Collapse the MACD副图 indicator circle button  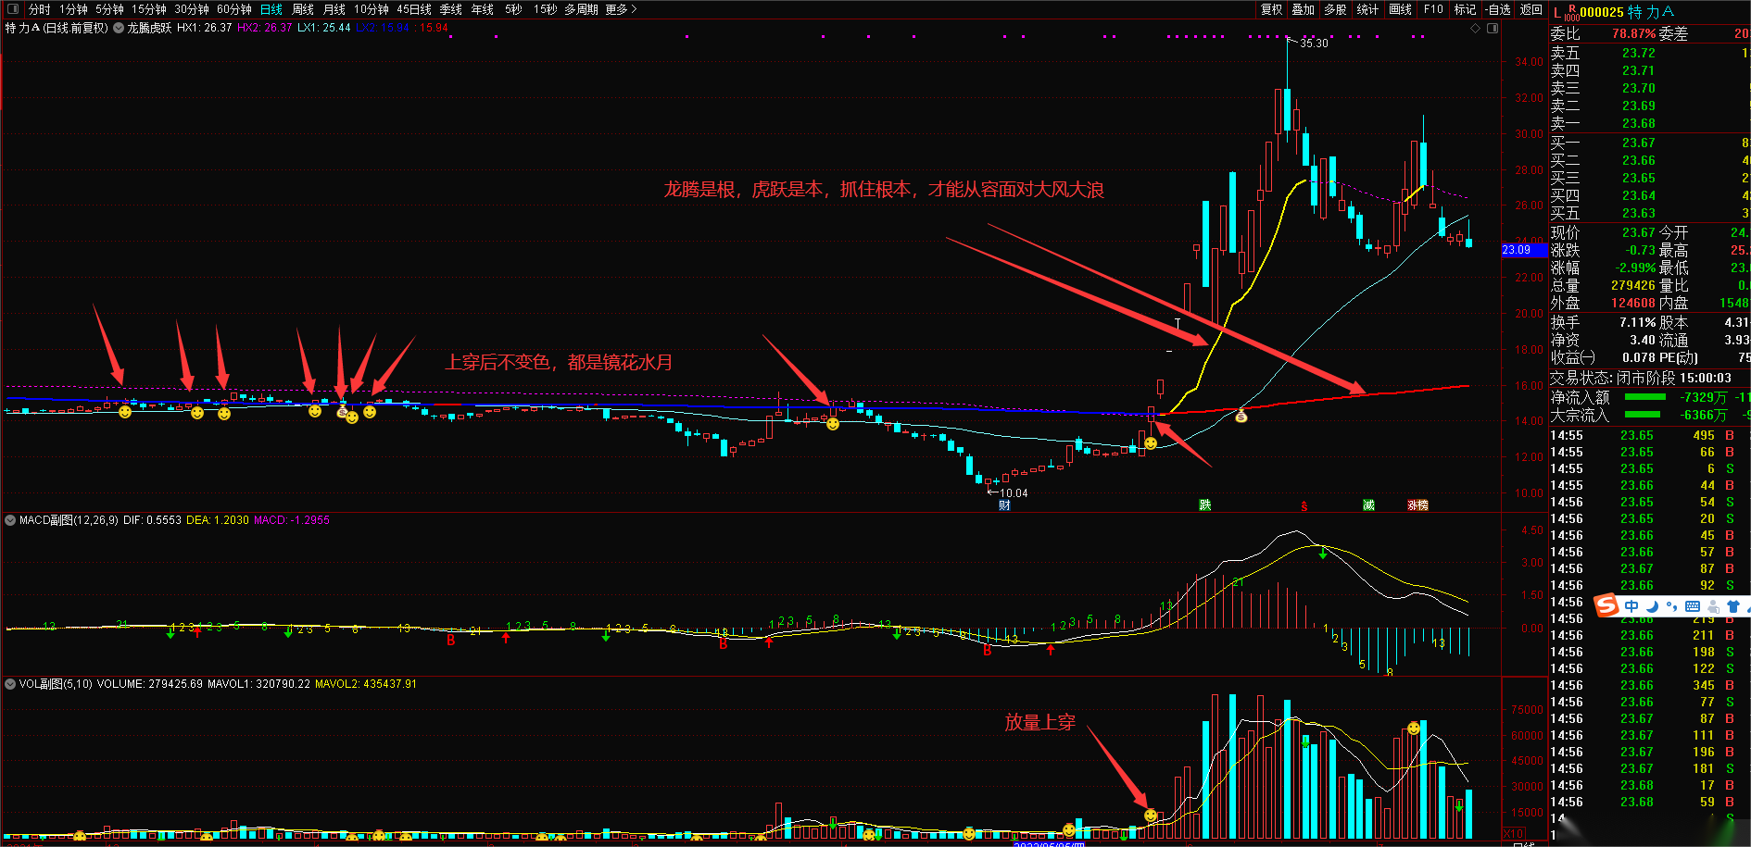coord(11,520)
